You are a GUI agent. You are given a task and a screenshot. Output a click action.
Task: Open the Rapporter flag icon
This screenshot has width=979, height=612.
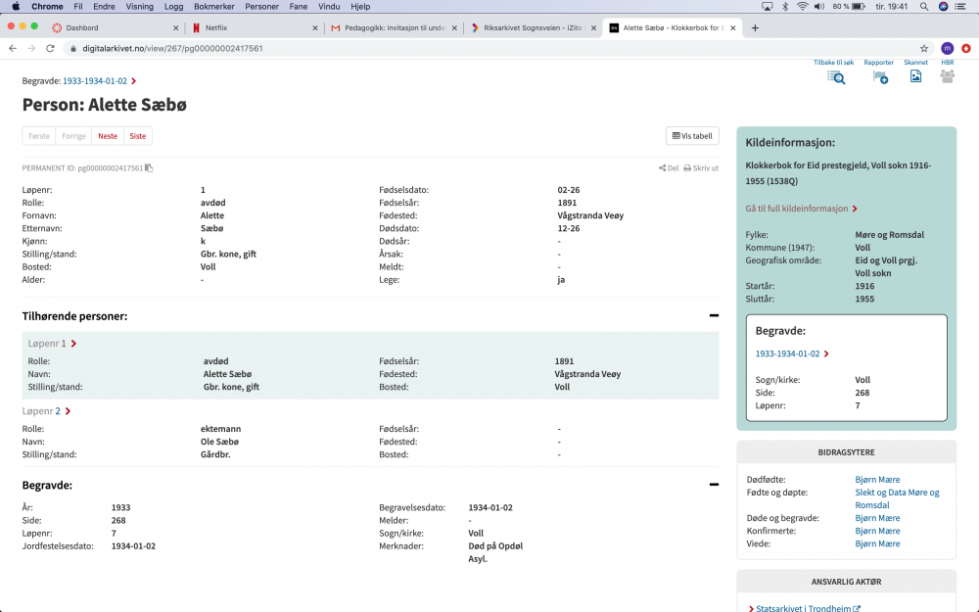[879, 76]
